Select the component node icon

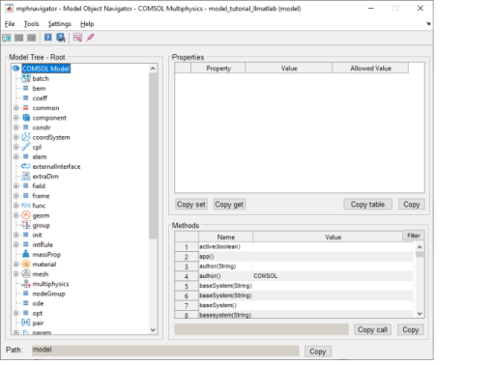[x=26, y=118]
